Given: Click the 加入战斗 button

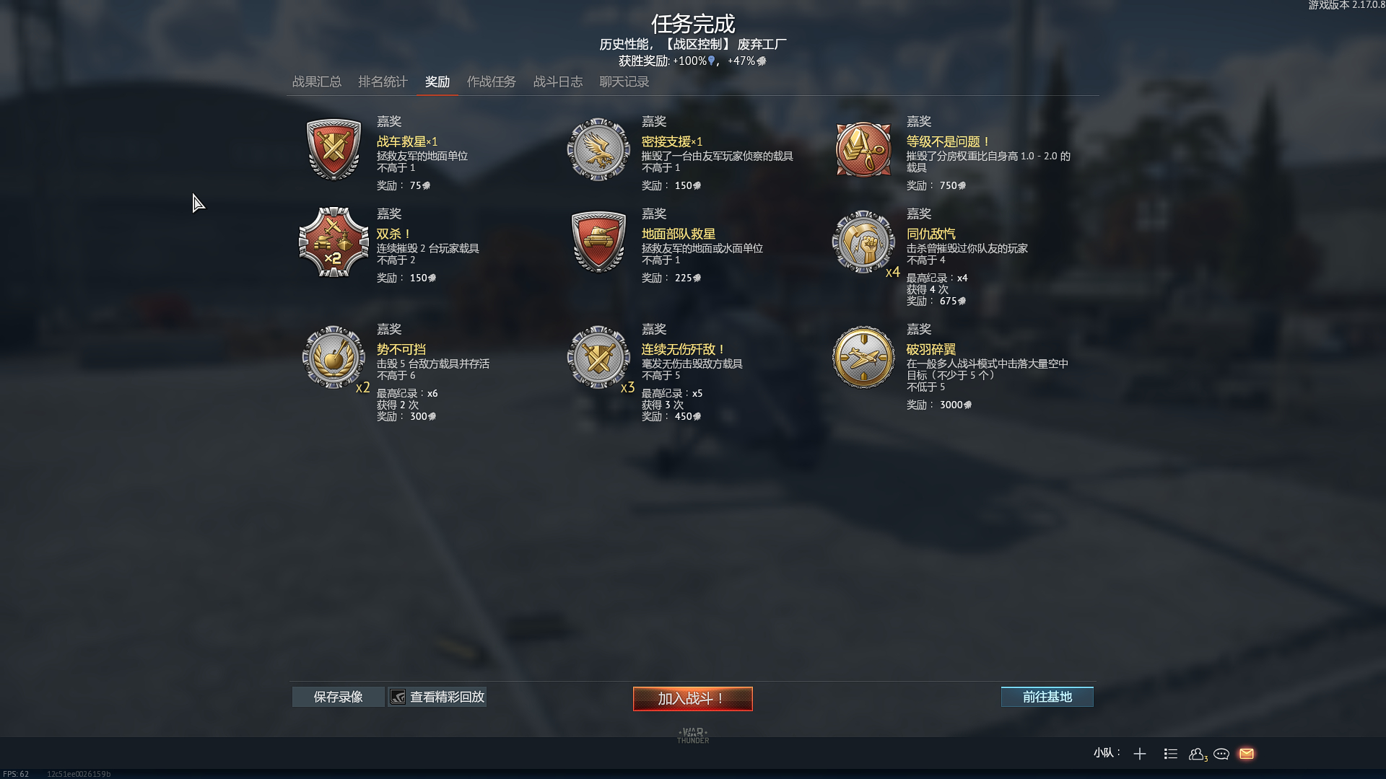Looking at the screenshot, I should point(693,699).
